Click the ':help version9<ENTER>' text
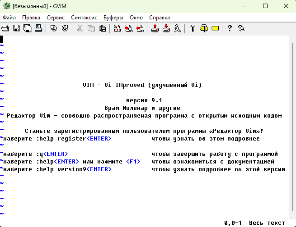Viewport: 296px width, 227px height. click(x=74, y=169)
